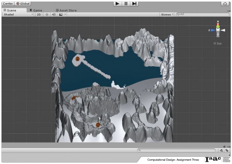232x164 pixels.
Task: Select the Scene tab
Action: pos(10,10)
